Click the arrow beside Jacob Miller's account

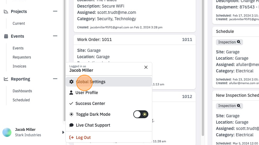[x=63, y=132]
